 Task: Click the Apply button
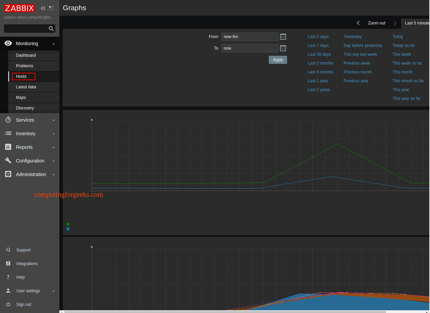[x=278, y=60]
